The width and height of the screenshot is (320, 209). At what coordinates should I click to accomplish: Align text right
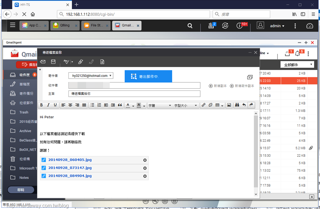[x=77, y=105]
